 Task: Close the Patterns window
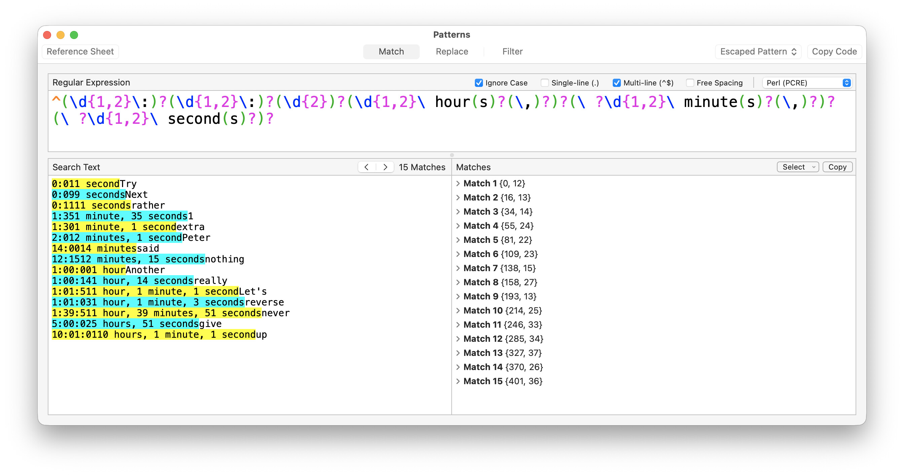pyautogui.click(x=47, y=35)
